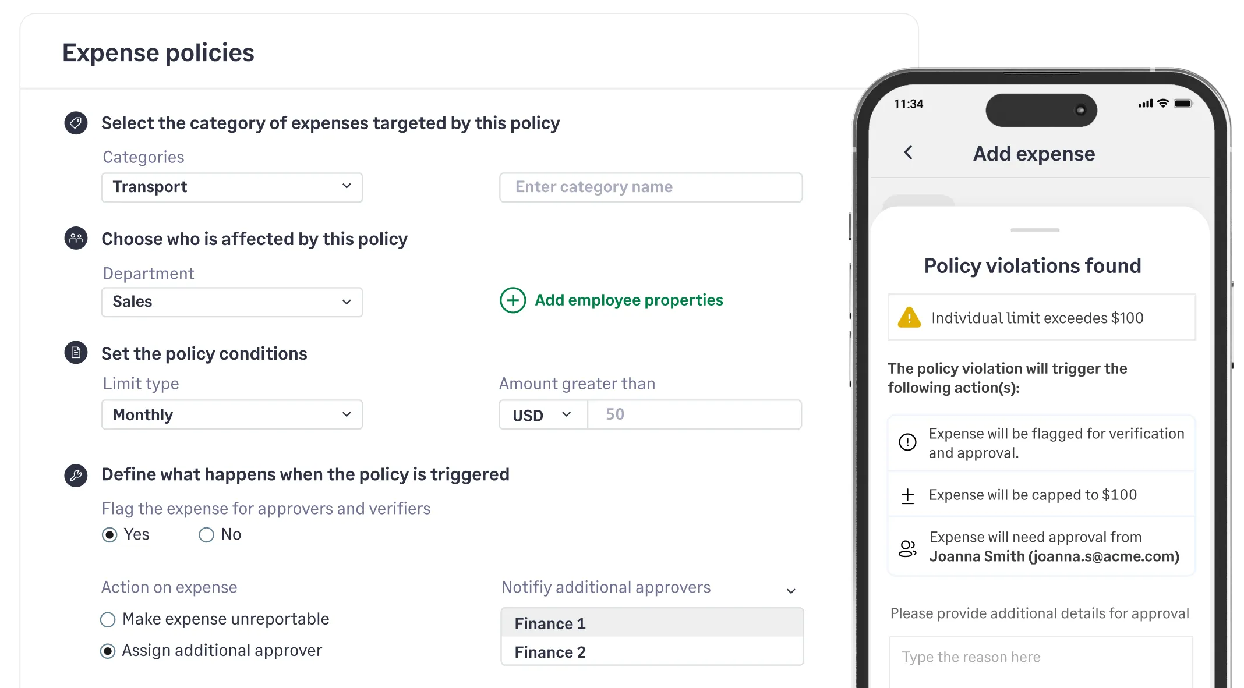Click the cap icon beside 'Expense will be capped to $100'
The width and height of the screenshot is (1244, 688).
point(907,495)
